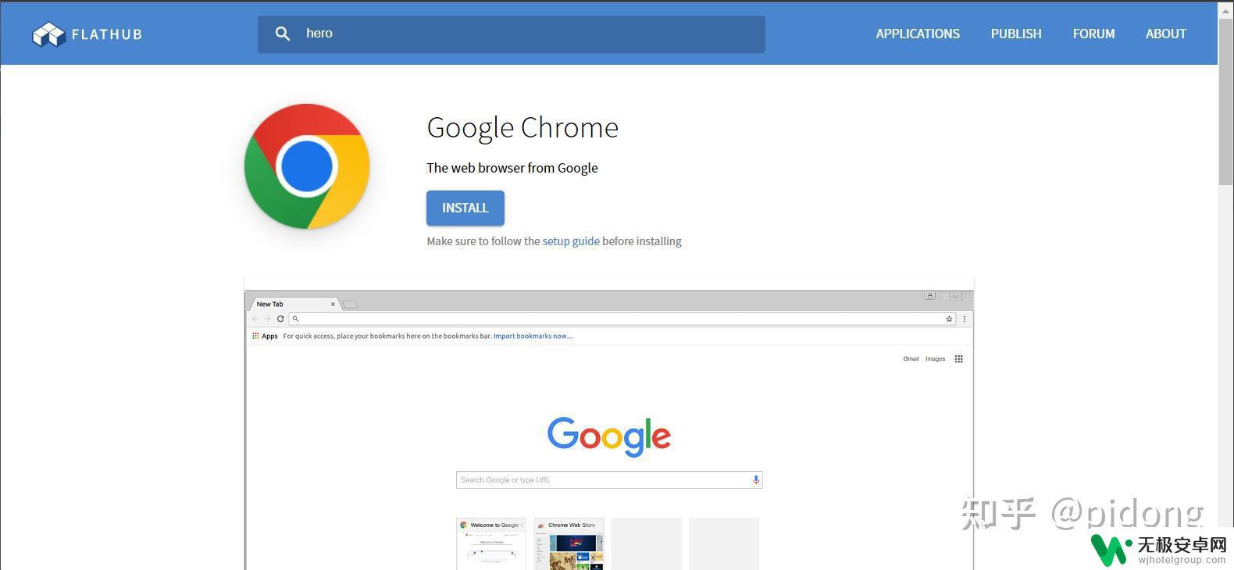1234x570 pixels.
Task: Click the FLATHUB wordmark in the header
Action: 107,34
